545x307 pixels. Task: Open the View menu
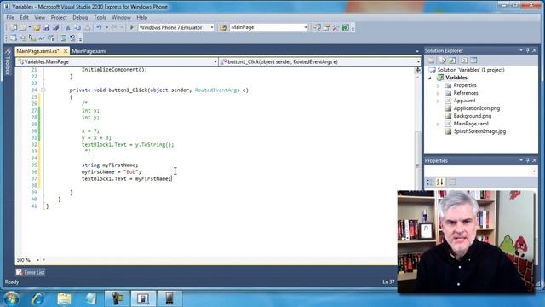point(40,17)
